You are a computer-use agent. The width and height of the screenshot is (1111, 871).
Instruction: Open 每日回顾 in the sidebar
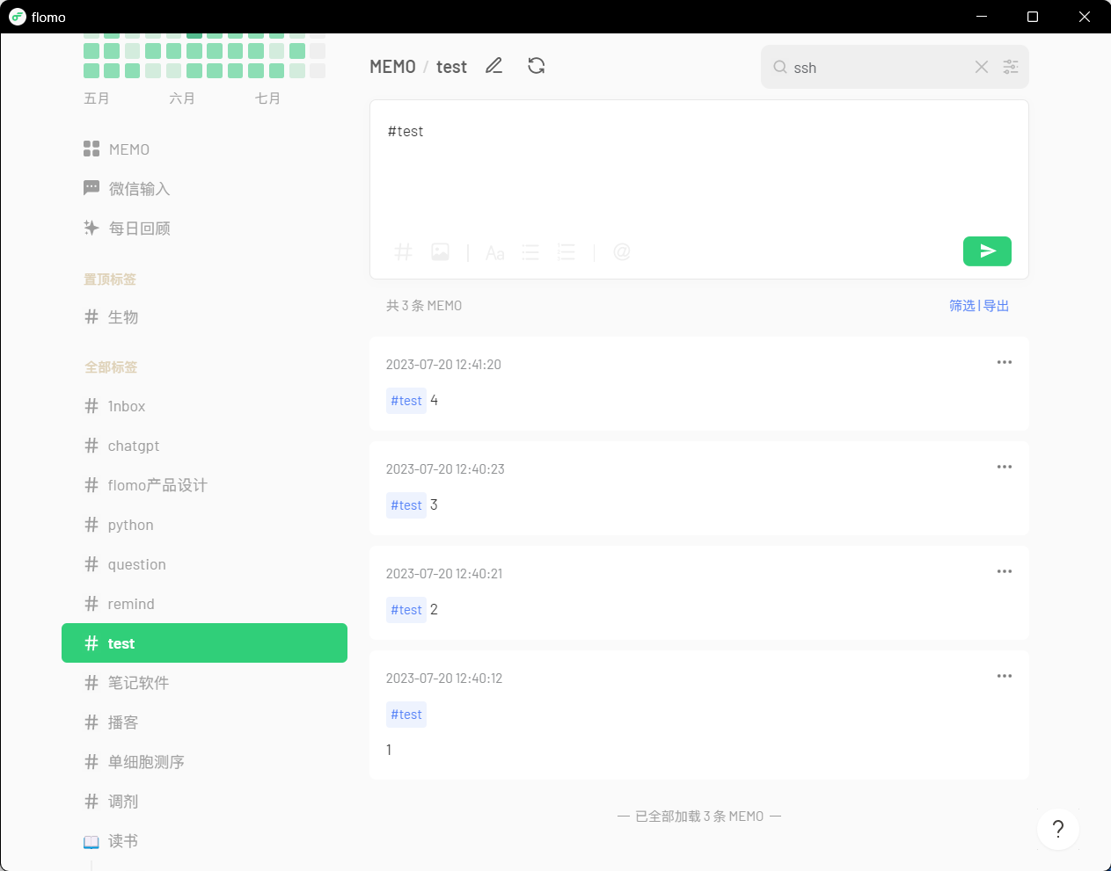(x=139, y=229)
